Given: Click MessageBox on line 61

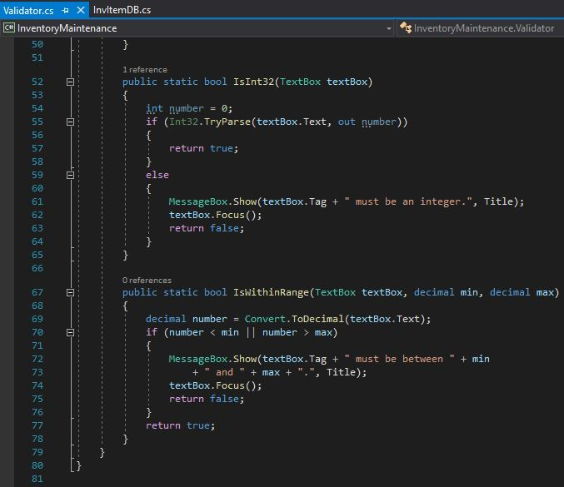Looking at the screenshot, I should 198,201.
